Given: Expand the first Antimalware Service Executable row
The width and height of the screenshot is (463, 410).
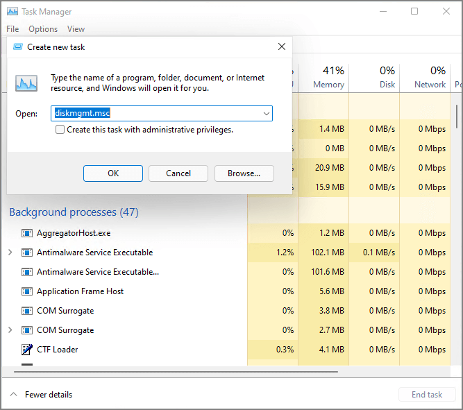Looking at the screenshot, I should pos(10,253).
